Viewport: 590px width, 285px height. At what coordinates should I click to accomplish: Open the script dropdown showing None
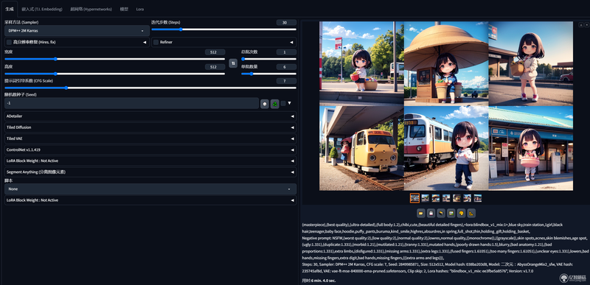(150, 189)
